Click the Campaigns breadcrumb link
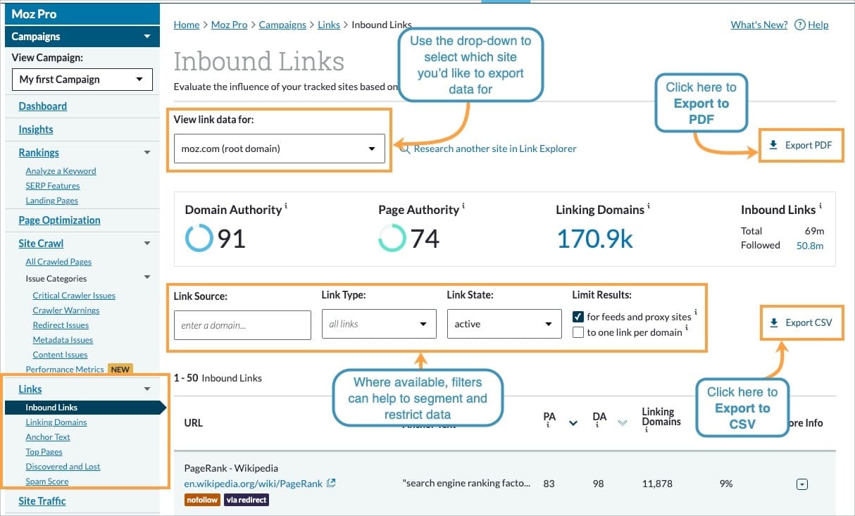Screen dimensions: 855x516 (x=282, y=24)
